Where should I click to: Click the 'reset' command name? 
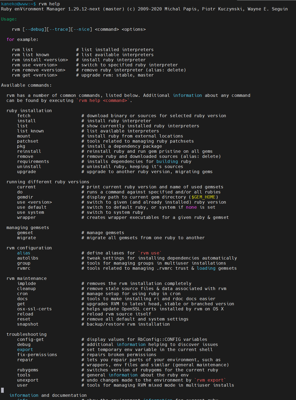click(x=24, y=319)
